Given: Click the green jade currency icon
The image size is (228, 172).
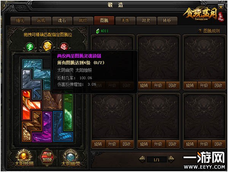Looking at the screenshot, I should [x=98, y=31].
